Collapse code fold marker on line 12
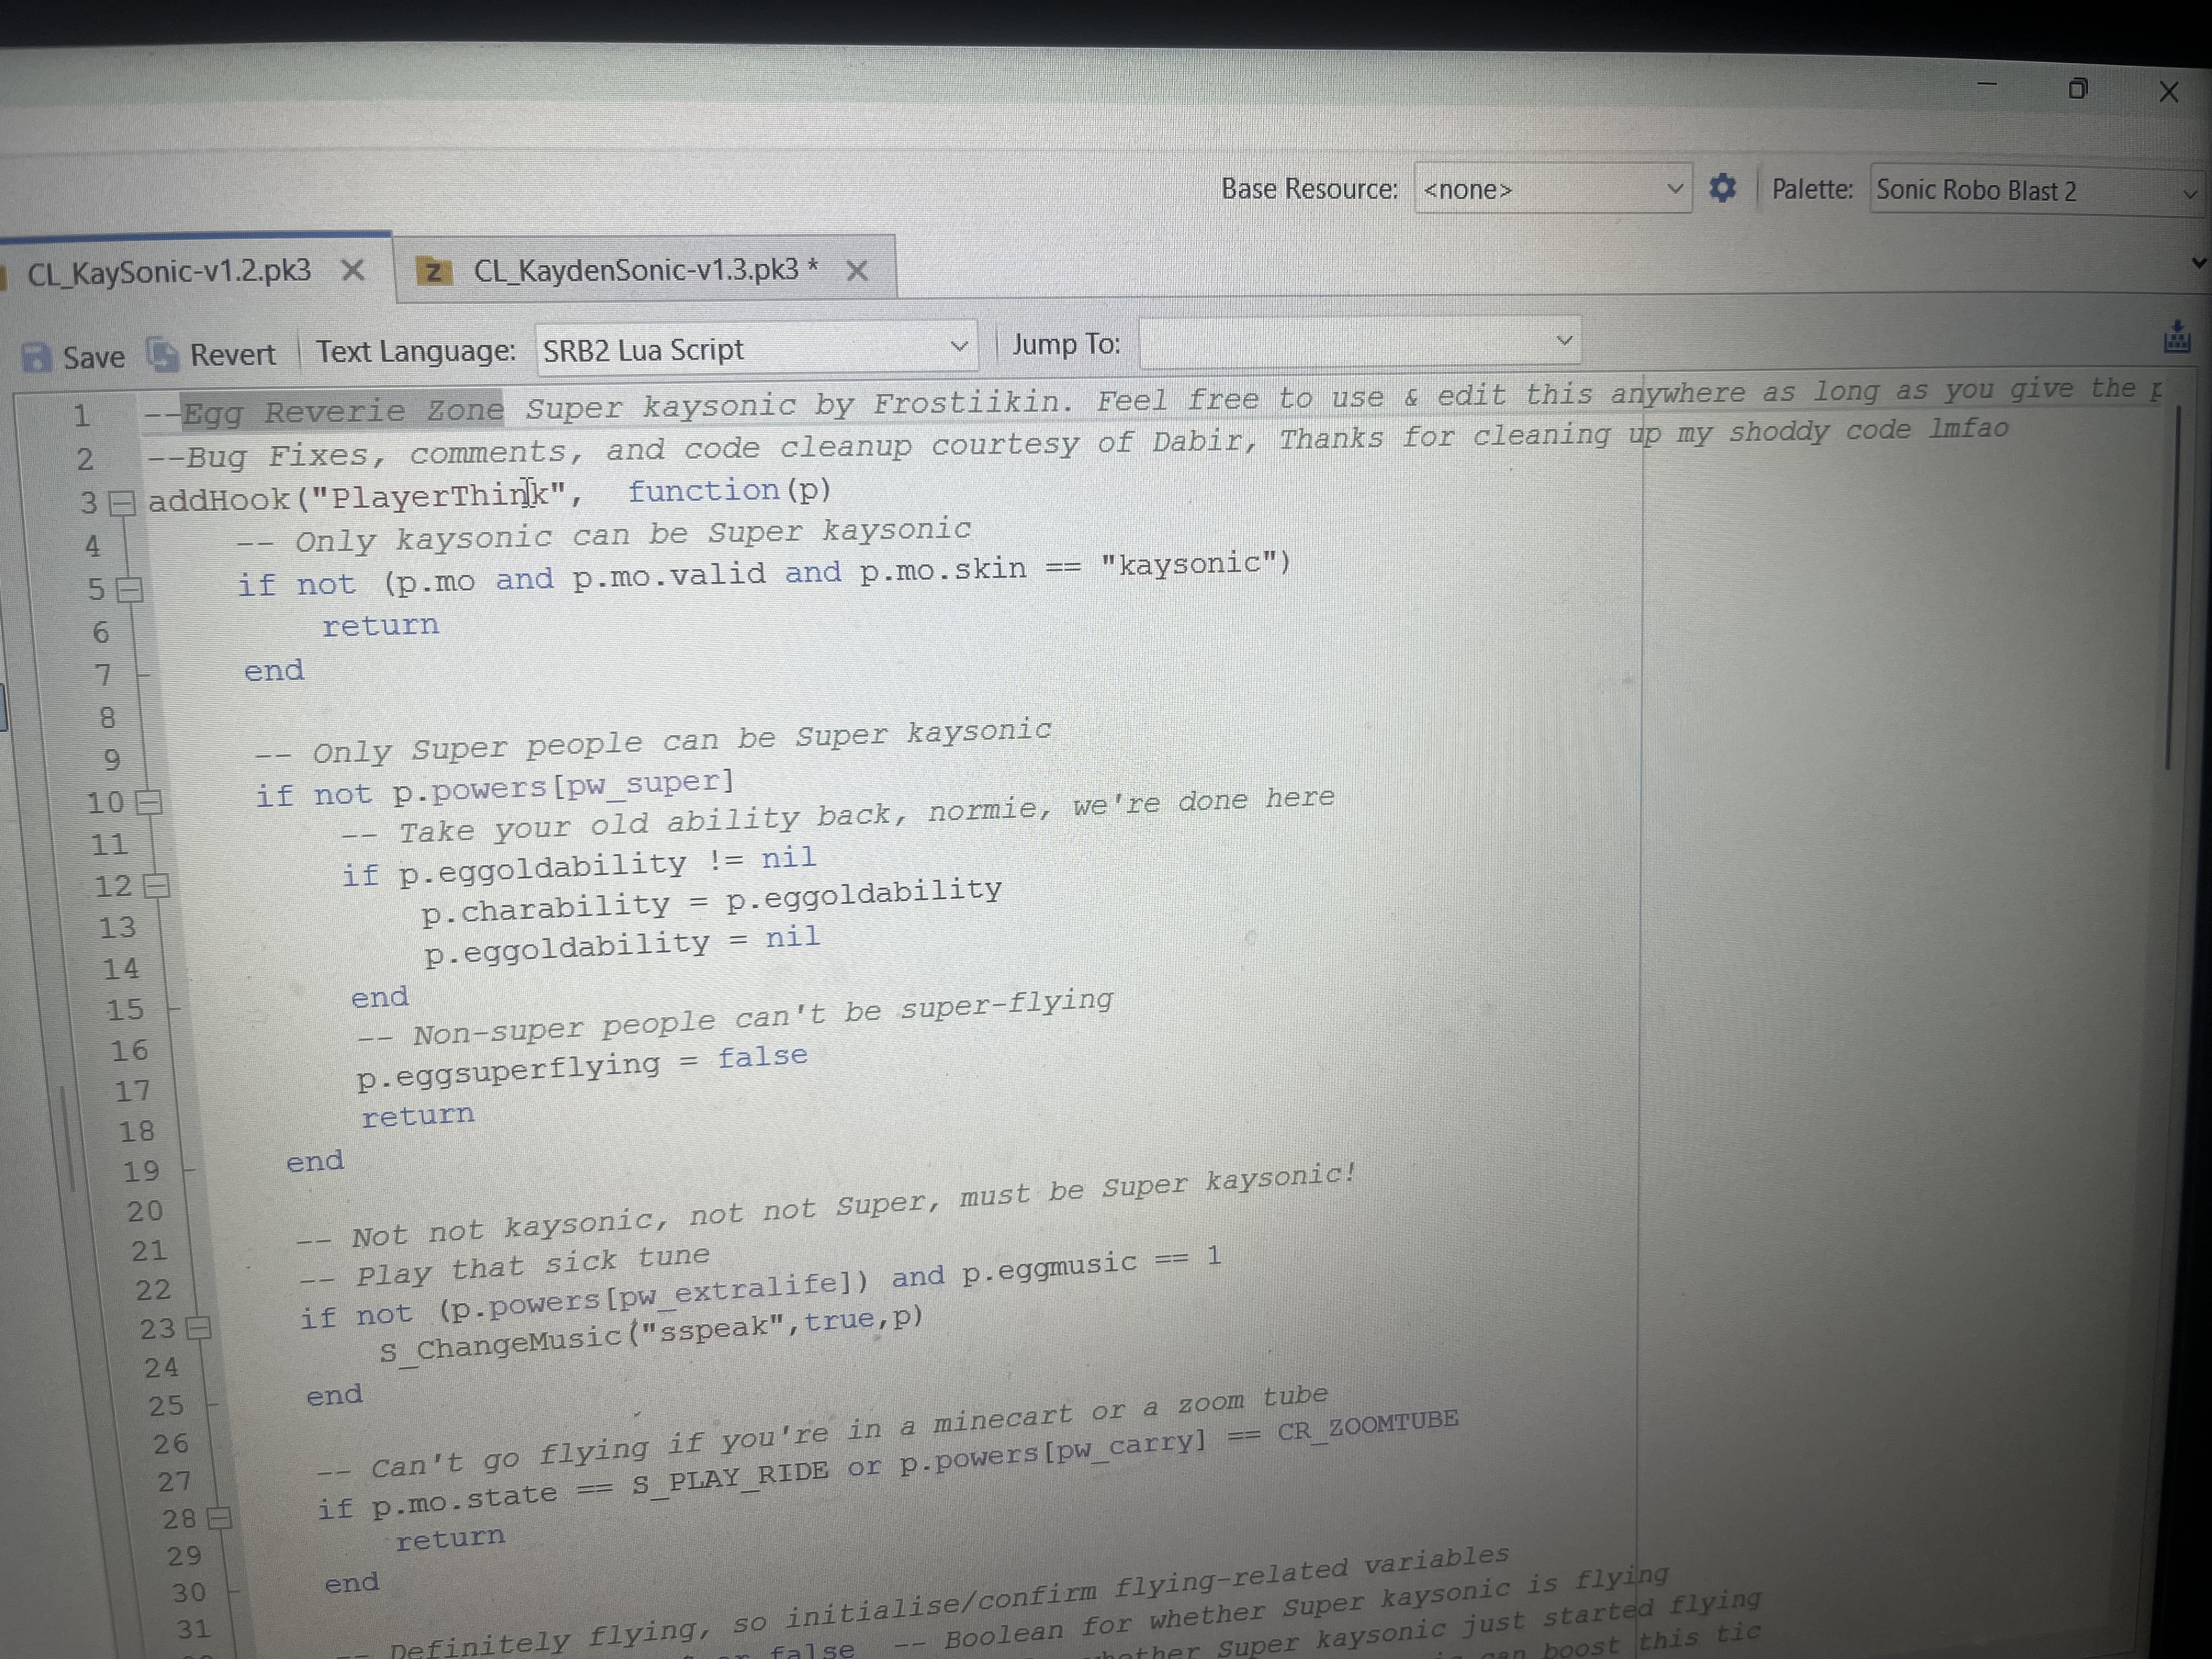The height and width of the screenshot is (1659, 2212). [x=157, y=886]
